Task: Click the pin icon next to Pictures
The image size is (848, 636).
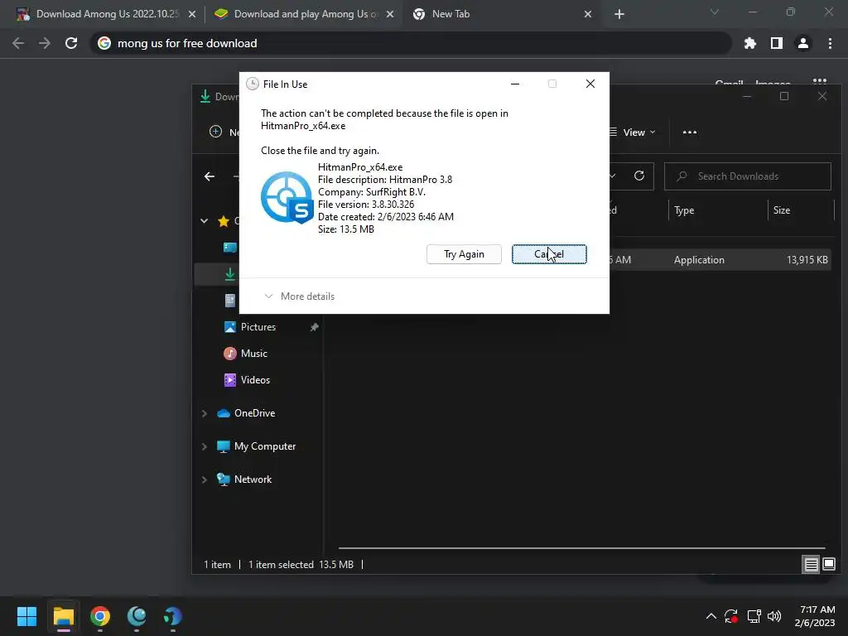Action: point(314,327)
